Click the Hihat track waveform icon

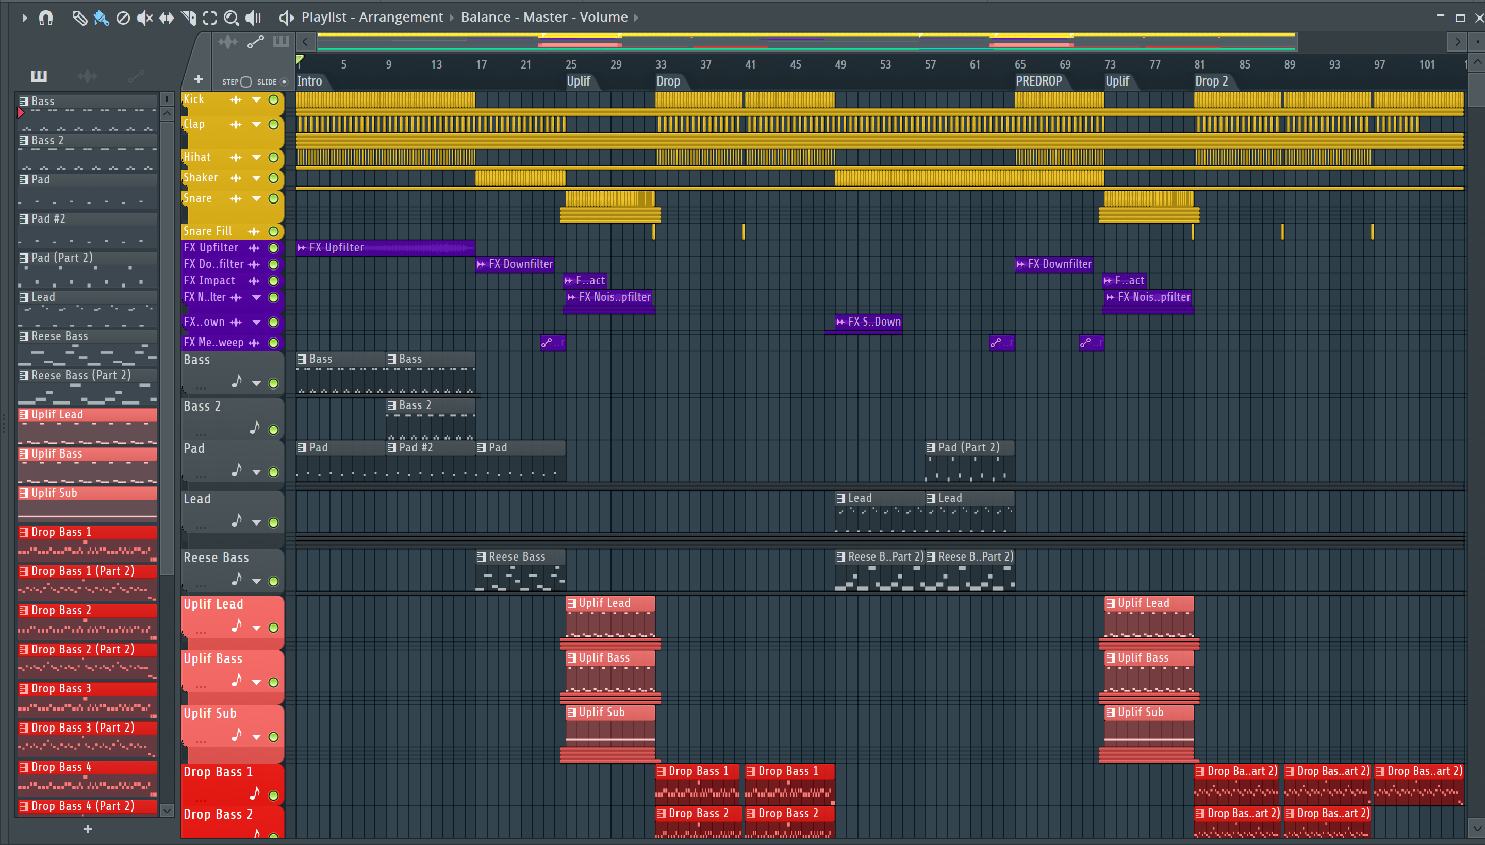(x=235, y=157)
